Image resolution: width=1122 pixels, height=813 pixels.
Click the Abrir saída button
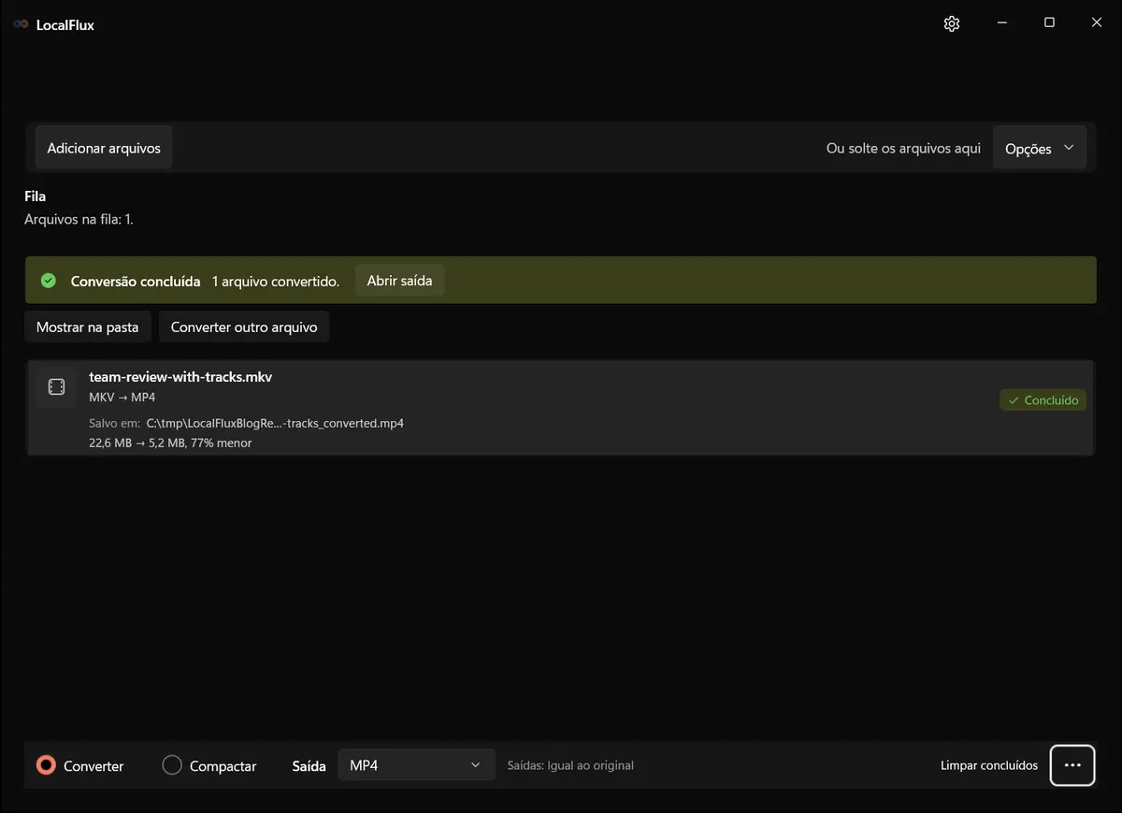pyautogui.click(x=399, y=281)
